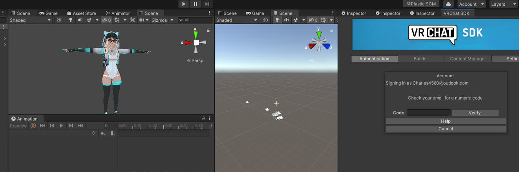The width and height of the screenshot is (519, 172).
Task: Click the green Y axis cone above the avatar
Action: click(x=196, y=35)
